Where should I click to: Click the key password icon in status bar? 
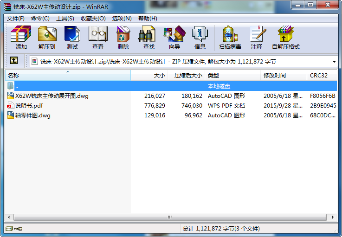(18, 229)
